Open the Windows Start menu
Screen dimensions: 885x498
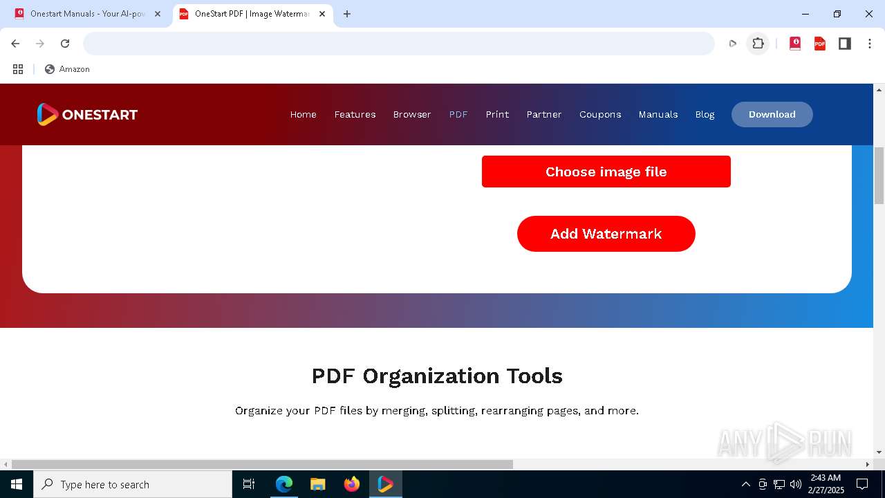click(17, 484)
